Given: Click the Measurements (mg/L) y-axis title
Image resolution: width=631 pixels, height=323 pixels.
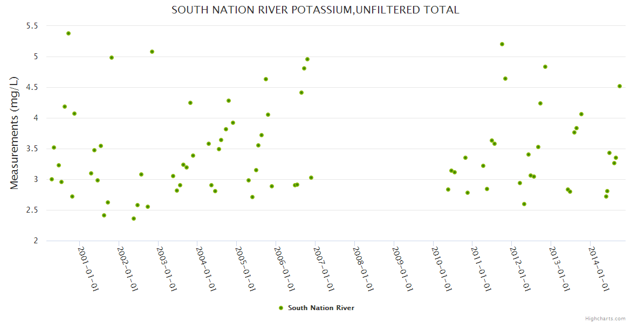Looking at the screenshot, I should [15, 133].
